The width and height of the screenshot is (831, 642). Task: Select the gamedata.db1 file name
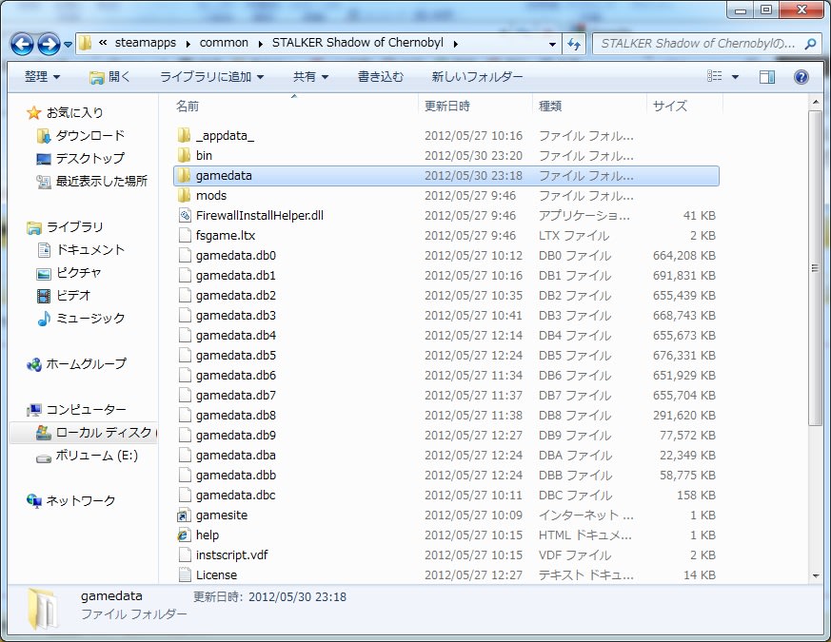pos(236,276)
